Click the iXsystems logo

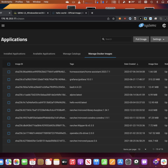pos(147,25)
